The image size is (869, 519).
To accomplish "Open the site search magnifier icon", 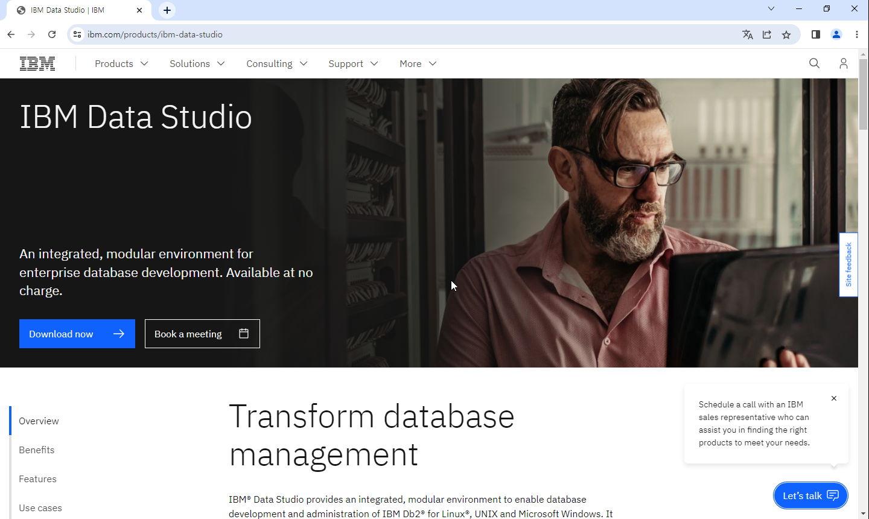I will pyautogui.click(x=814, y=63).
